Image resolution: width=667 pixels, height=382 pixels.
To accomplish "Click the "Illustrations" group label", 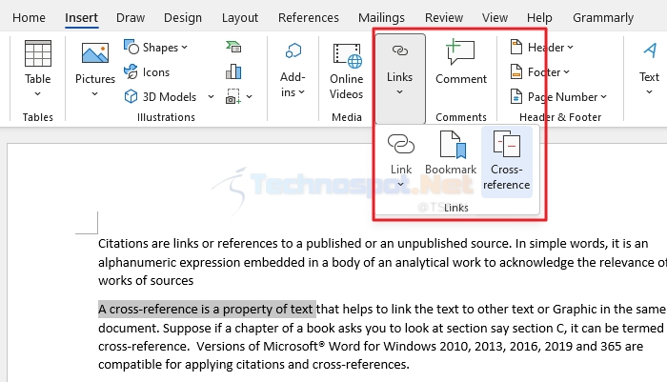I will [166, 117].
